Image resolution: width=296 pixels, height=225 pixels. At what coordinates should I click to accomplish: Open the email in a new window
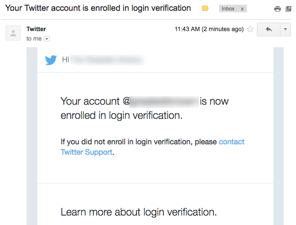coord(288,9)
